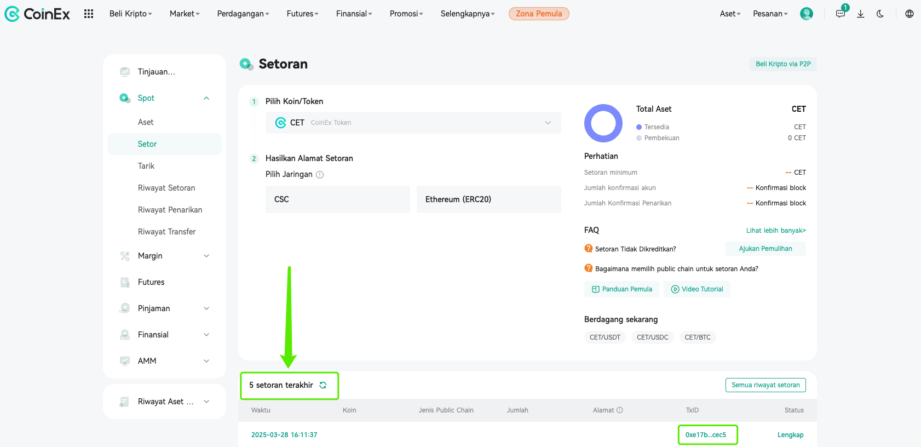Click question icon for public chain FAQ
This screenshot has height=447, width=921.
589,268
